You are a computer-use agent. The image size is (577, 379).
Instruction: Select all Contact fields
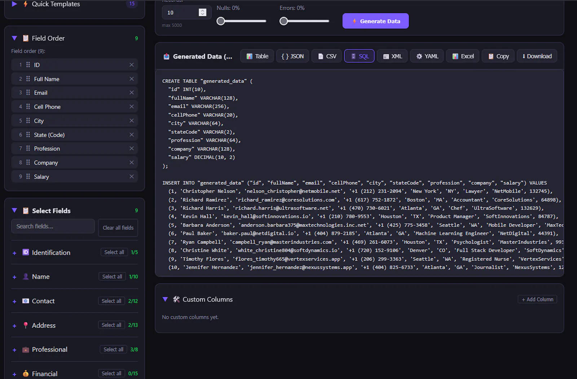click(111, 301)
